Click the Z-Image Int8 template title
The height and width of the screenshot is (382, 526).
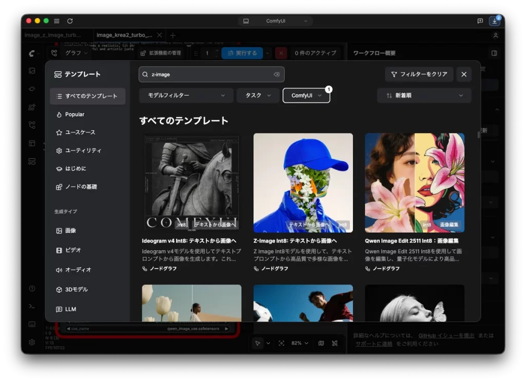[295, 241]
